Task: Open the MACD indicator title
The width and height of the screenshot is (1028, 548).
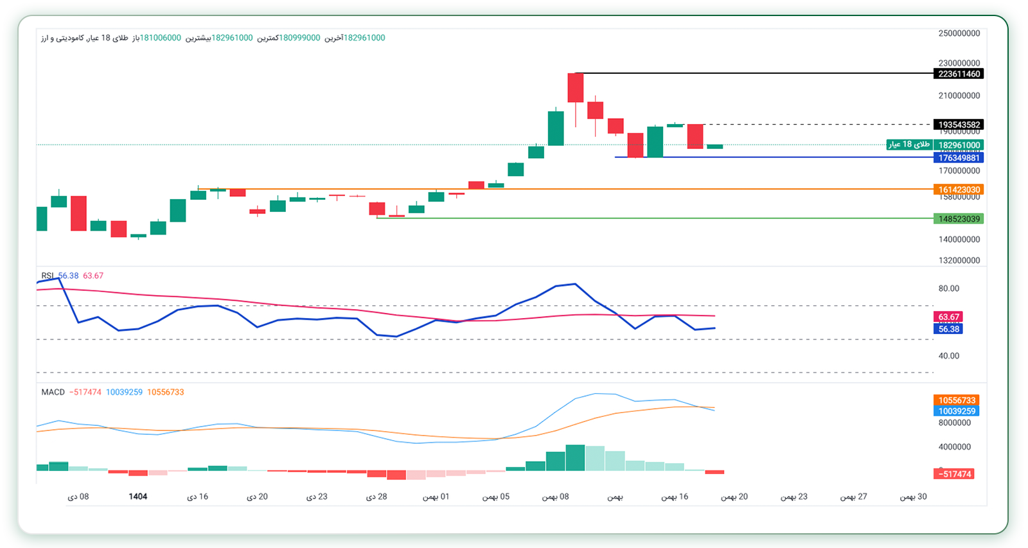Action: click(53, 392)
